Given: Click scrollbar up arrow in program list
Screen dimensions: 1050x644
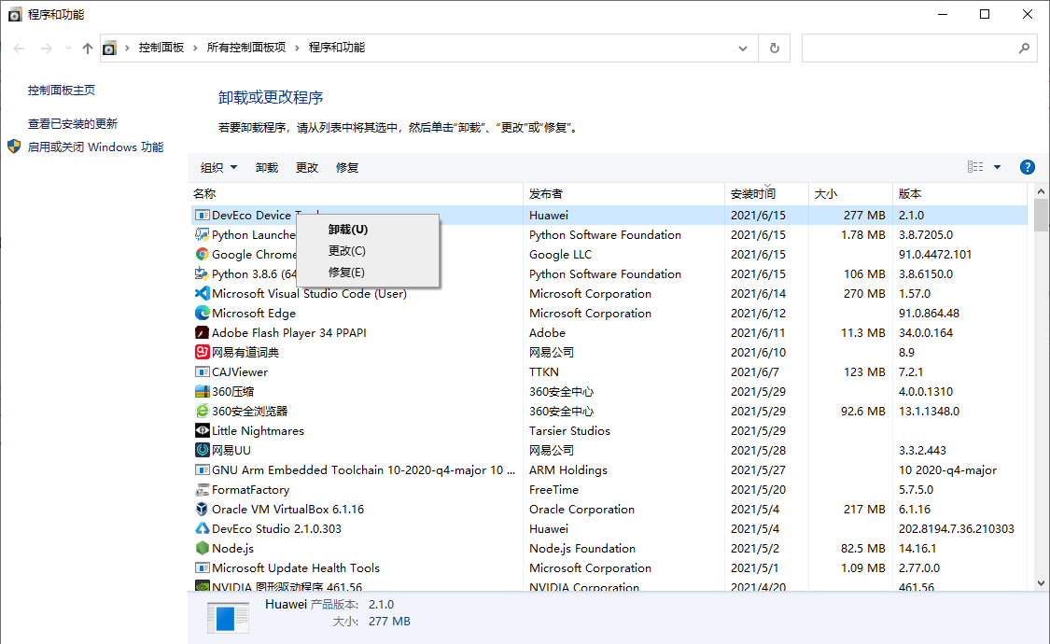Looking at the screenshot, I should 1041,191.
